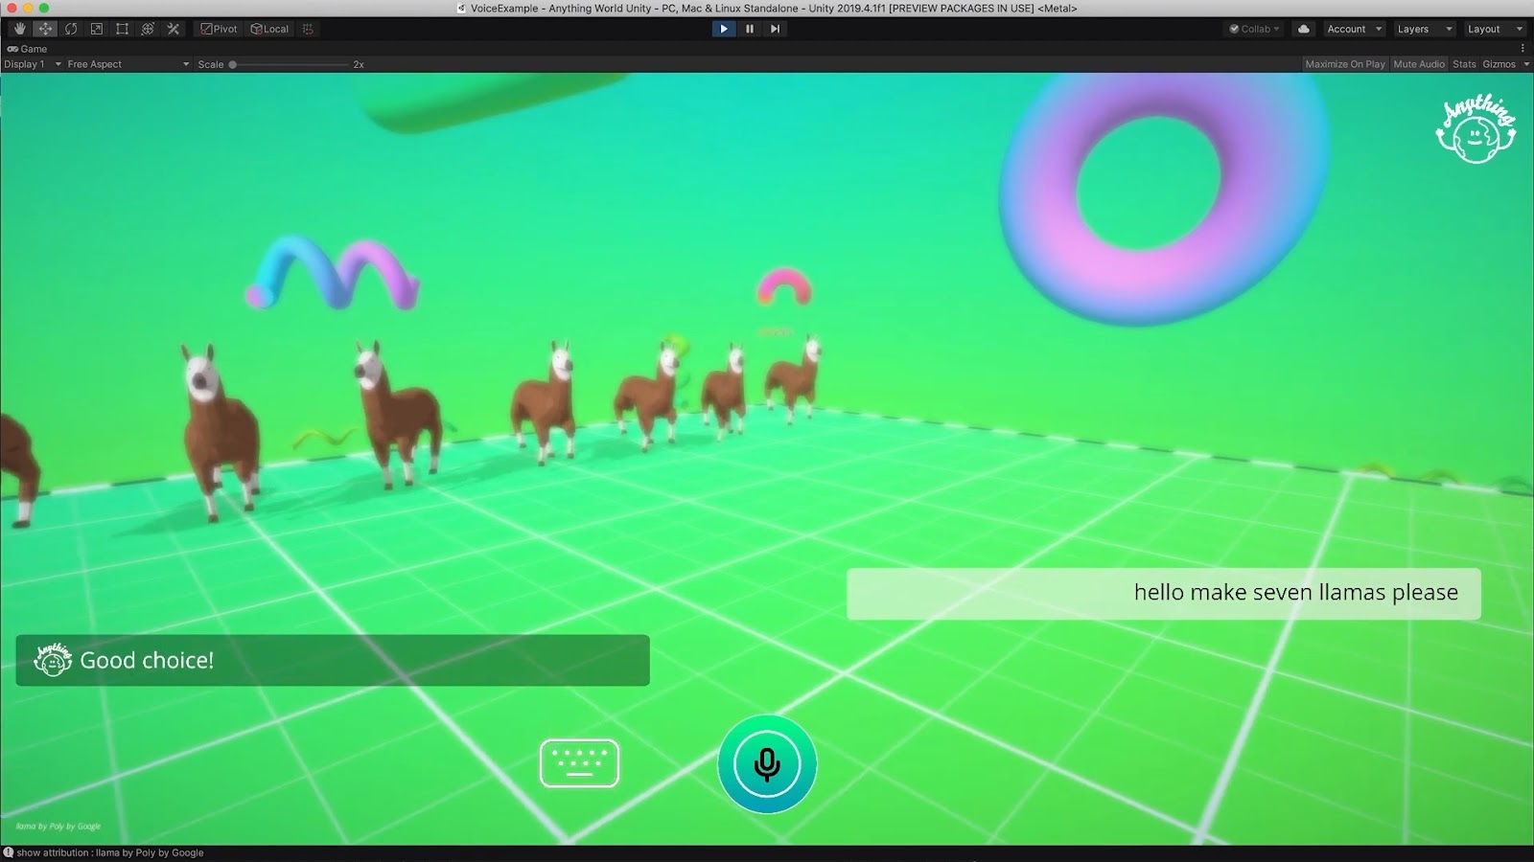
Task: Toggle the Stats overlay
Action: [x=1464, y=64]
